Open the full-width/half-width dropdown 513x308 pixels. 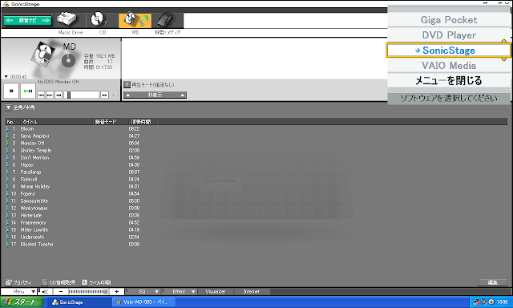(x=8, y=107)
